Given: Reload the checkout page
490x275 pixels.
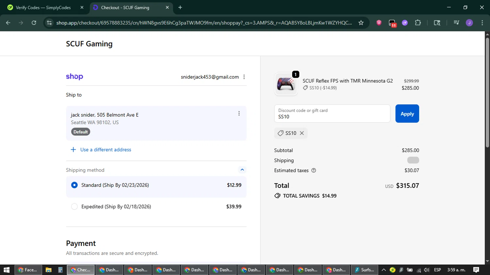Looking at the screenshot, I should pos(34,23).
